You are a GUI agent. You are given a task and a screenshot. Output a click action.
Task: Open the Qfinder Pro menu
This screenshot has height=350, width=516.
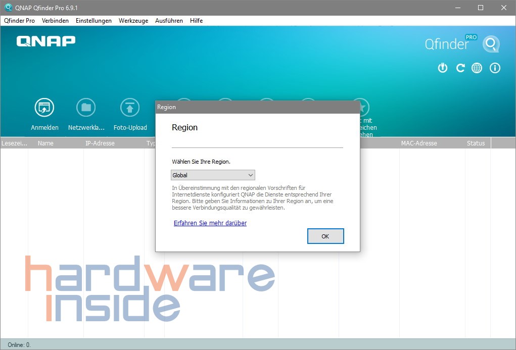tap(19, 20)
